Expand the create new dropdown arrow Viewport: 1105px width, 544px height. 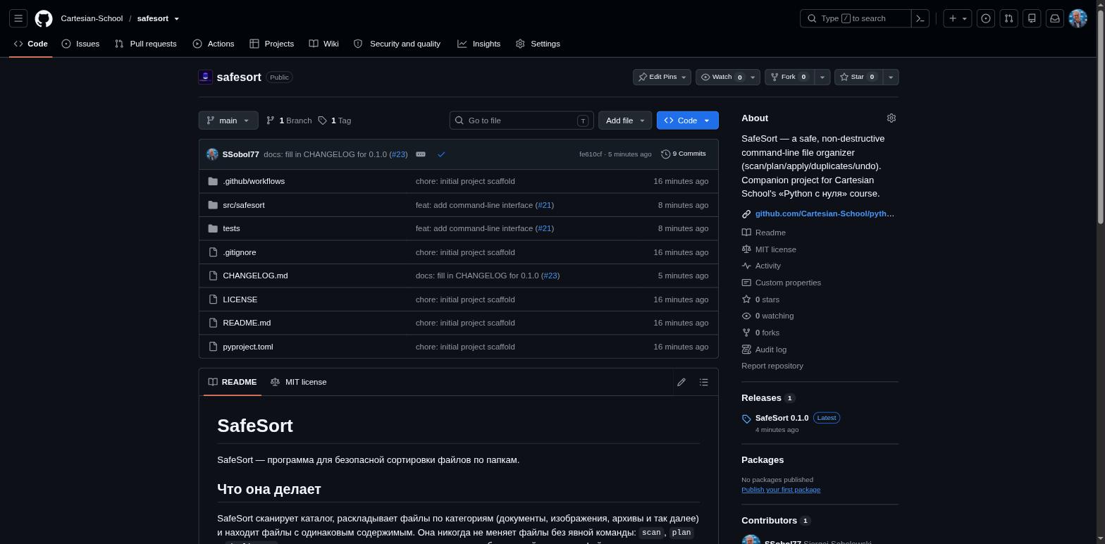click(x=965, y=18)
